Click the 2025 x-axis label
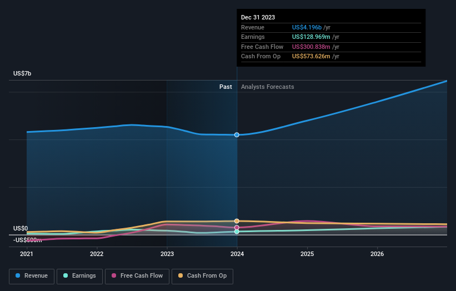Viewport: 456px width, 291px height. pos(307,254)
